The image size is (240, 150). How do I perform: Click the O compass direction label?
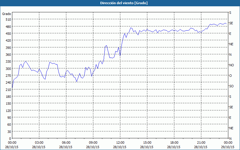[x=230, y=76]
